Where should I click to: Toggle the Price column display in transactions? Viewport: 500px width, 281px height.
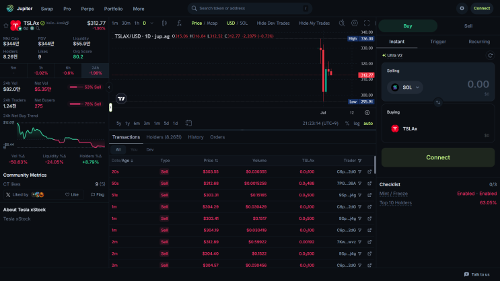tap(217, 161)
